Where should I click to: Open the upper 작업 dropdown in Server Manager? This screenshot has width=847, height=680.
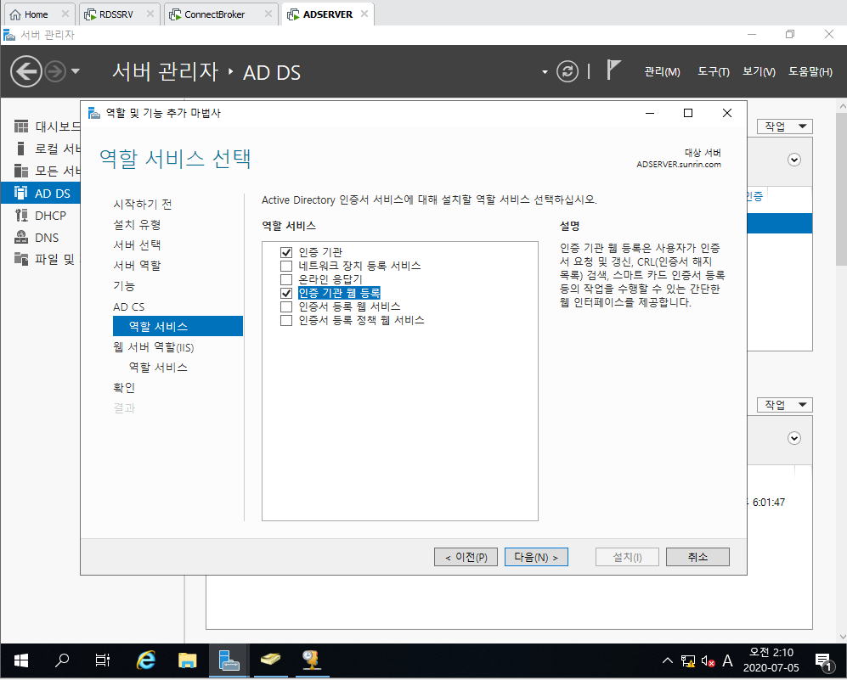785,126
